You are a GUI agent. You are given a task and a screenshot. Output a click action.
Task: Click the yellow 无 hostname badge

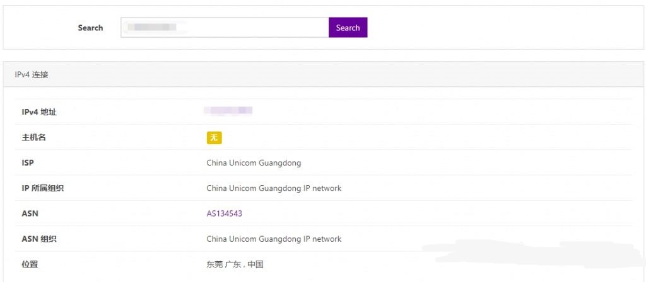tap(214, 138)
